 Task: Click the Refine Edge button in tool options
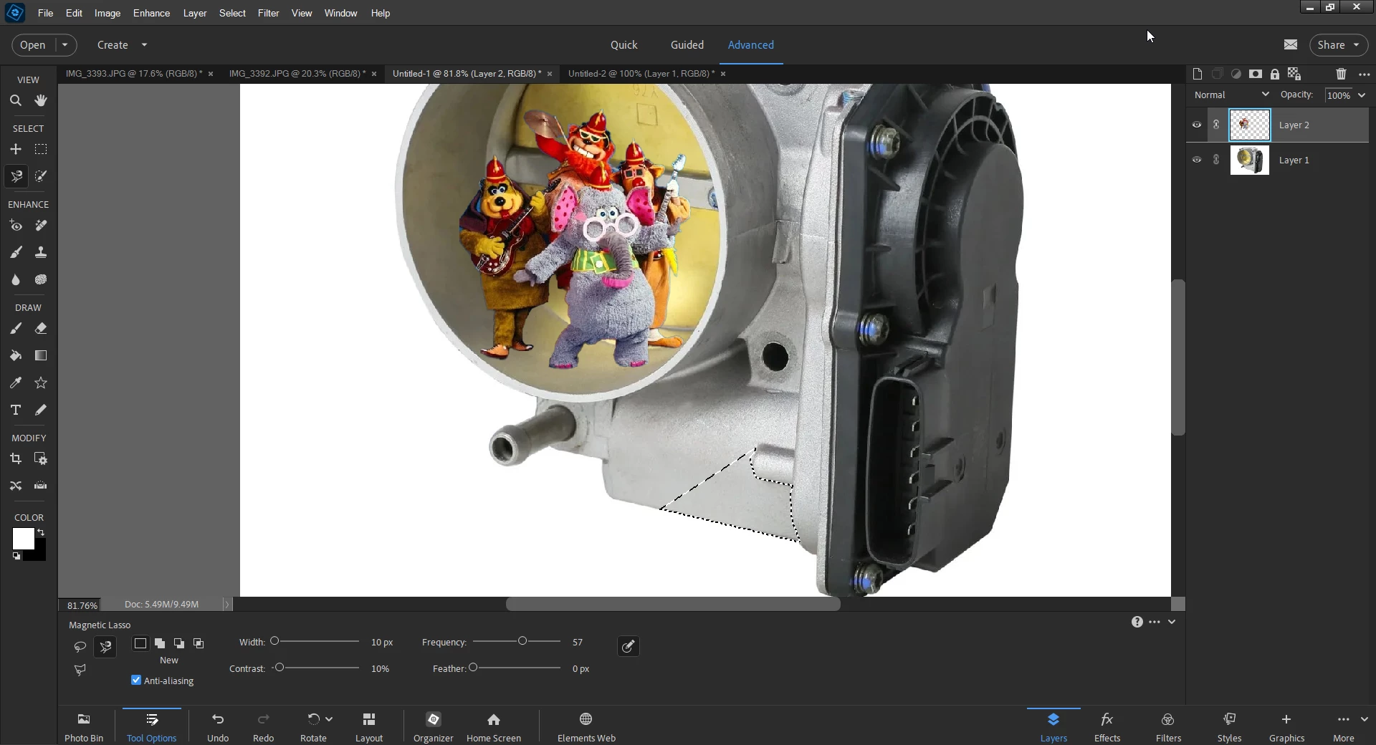[629, 646]
